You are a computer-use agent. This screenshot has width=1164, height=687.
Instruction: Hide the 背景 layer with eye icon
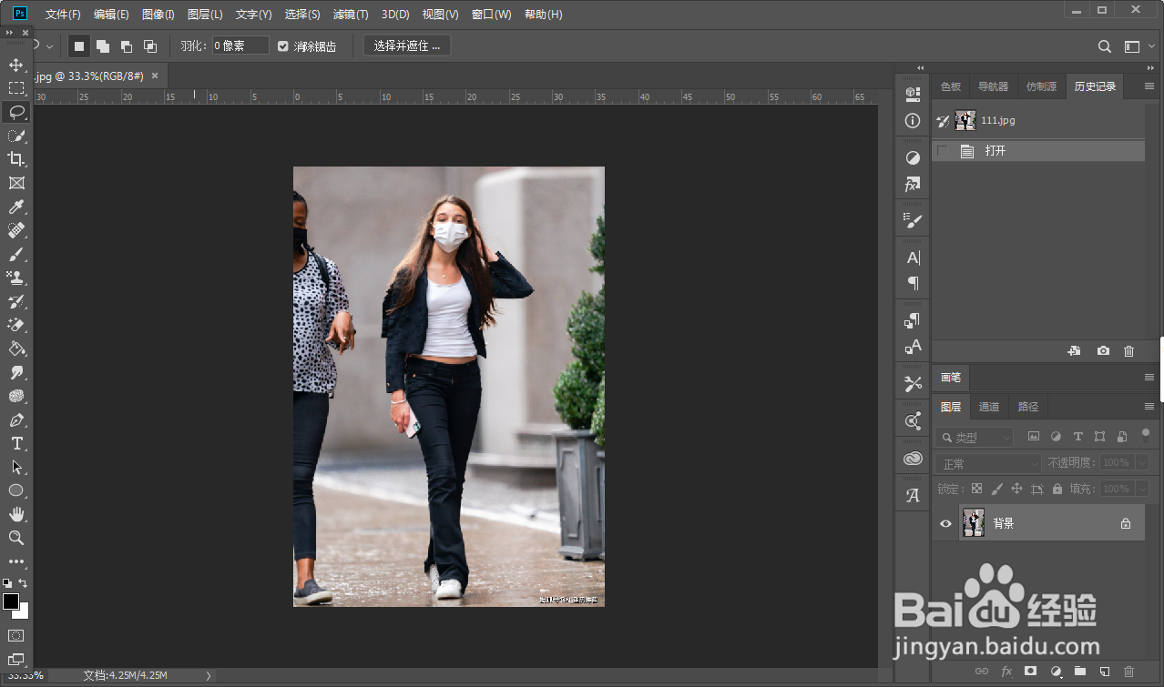click(x=945, y=523)
